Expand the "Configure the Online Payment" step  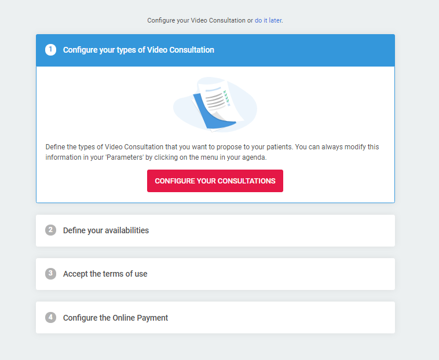(x=215, y=317)
